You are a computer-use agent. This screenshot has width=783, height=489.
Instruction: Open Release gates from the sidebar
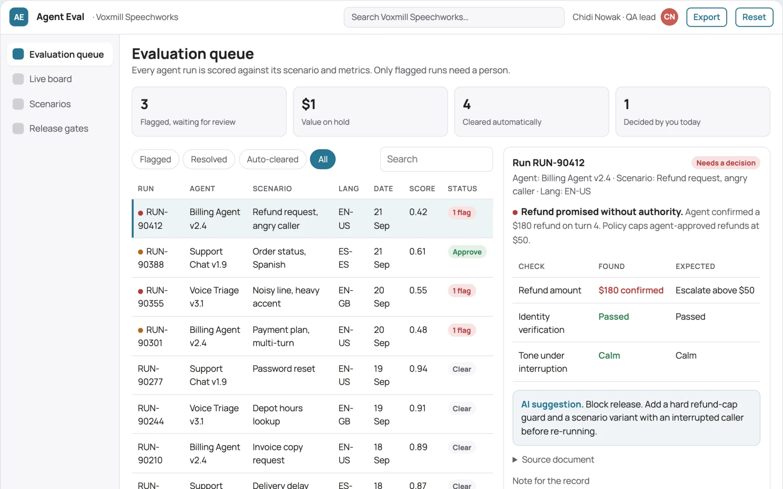[60, 128]
